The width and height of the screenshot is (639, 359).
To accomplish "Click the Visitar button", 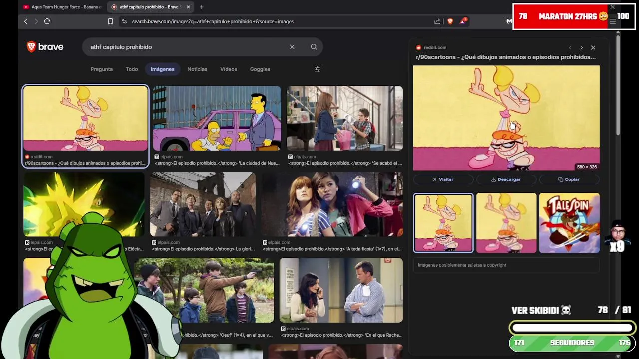I will point(443,179).
